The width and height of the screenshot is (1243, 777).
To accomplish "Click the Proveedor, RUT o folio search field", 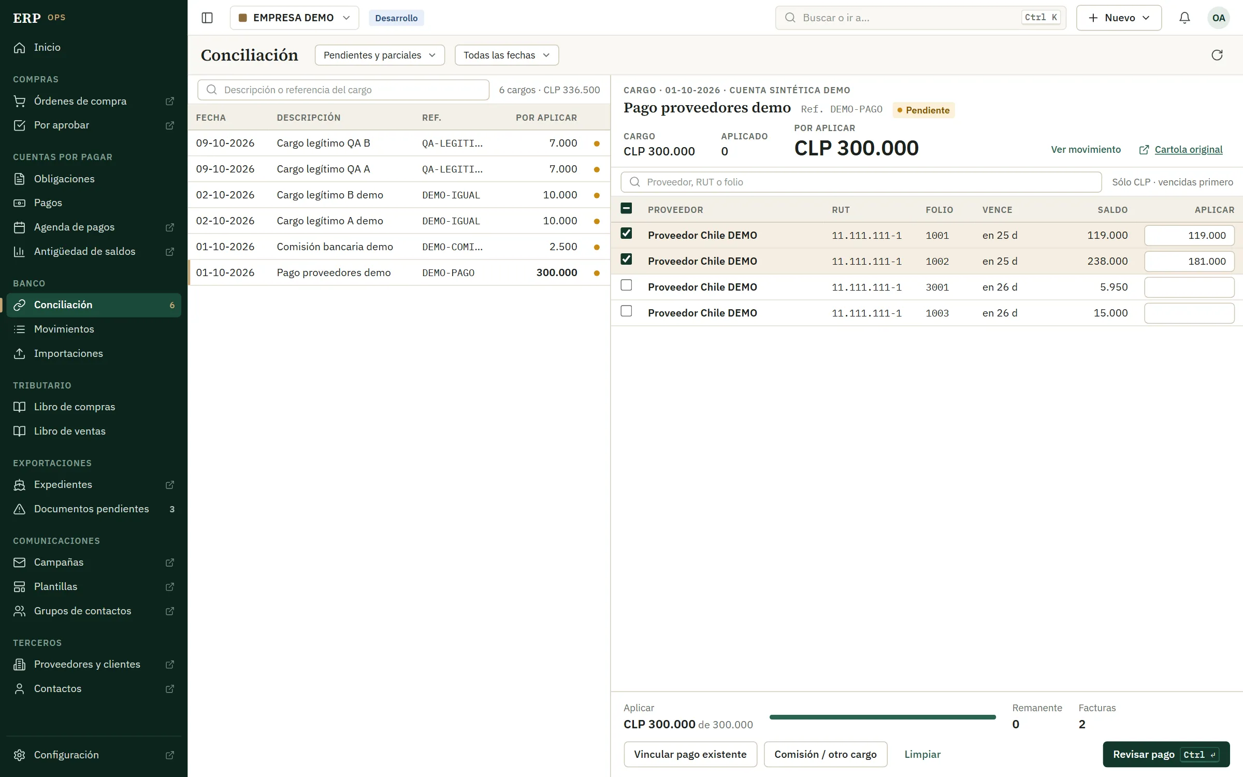I will coord(861,182).
